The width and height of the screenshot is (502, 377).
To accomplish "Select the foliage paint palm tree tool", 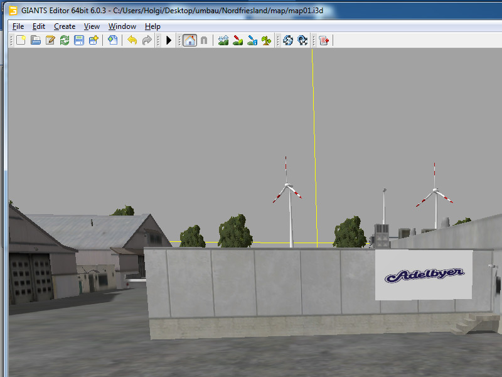I will pos(267,40).
